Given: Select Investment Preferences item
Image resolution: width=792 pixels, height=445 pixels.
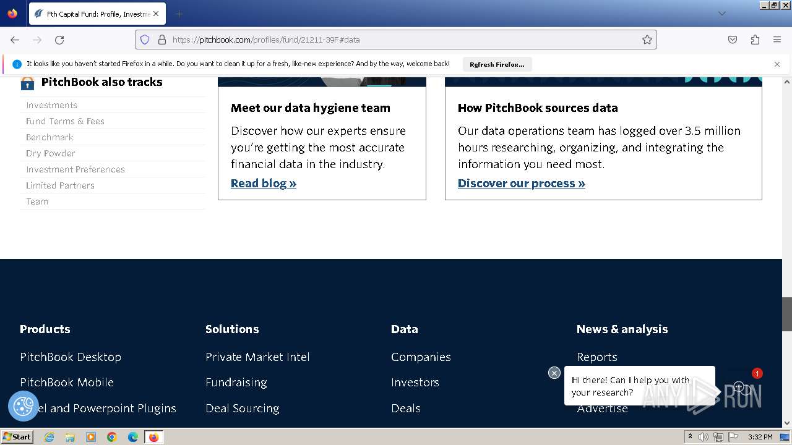Looking at the screenshot, I should coord(75,169).
